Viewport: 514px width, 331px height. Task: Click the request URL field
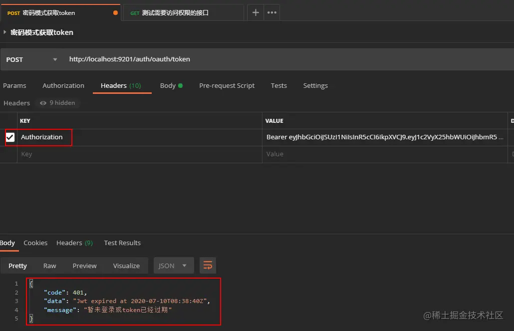tap(288, 59)
